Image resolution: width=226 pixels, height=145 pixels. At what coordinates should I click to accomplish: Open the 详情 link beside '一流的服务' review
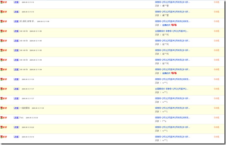16,108
